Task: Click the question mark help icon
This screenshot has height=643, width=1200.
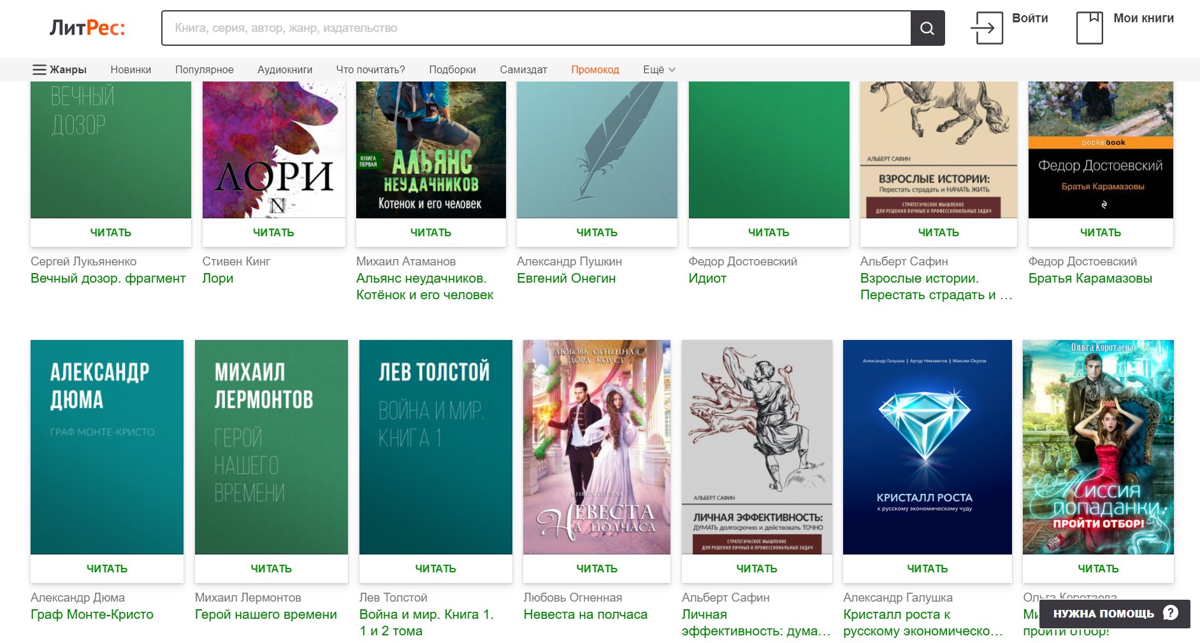Action: [1170, 612]
